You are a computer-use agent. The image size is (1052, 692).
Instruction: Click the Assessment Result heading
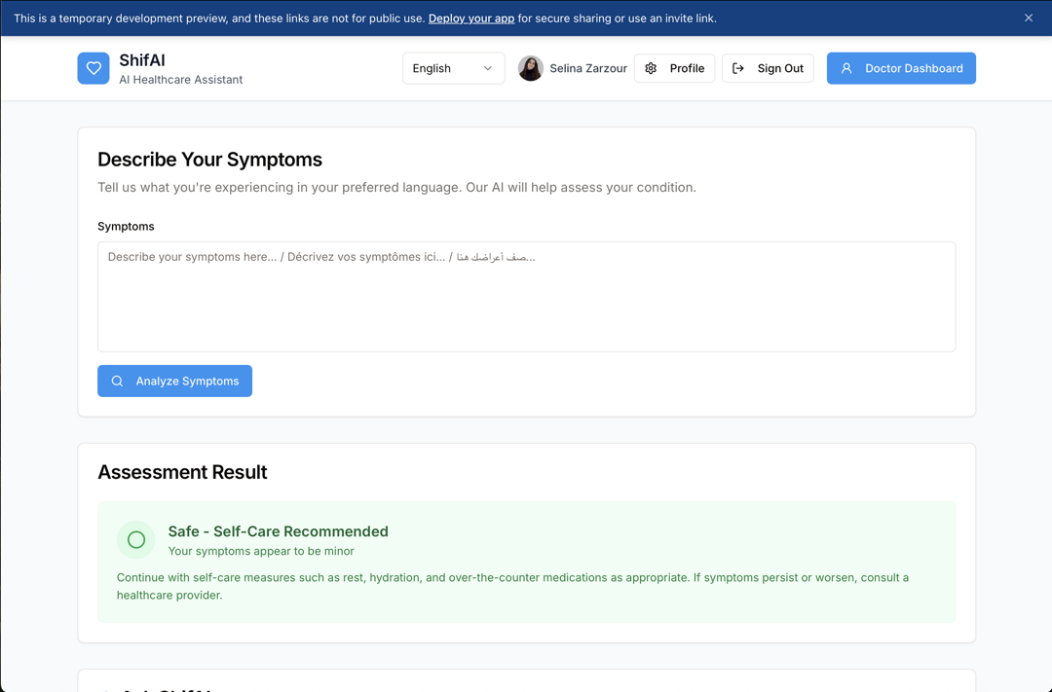(182, 472)
